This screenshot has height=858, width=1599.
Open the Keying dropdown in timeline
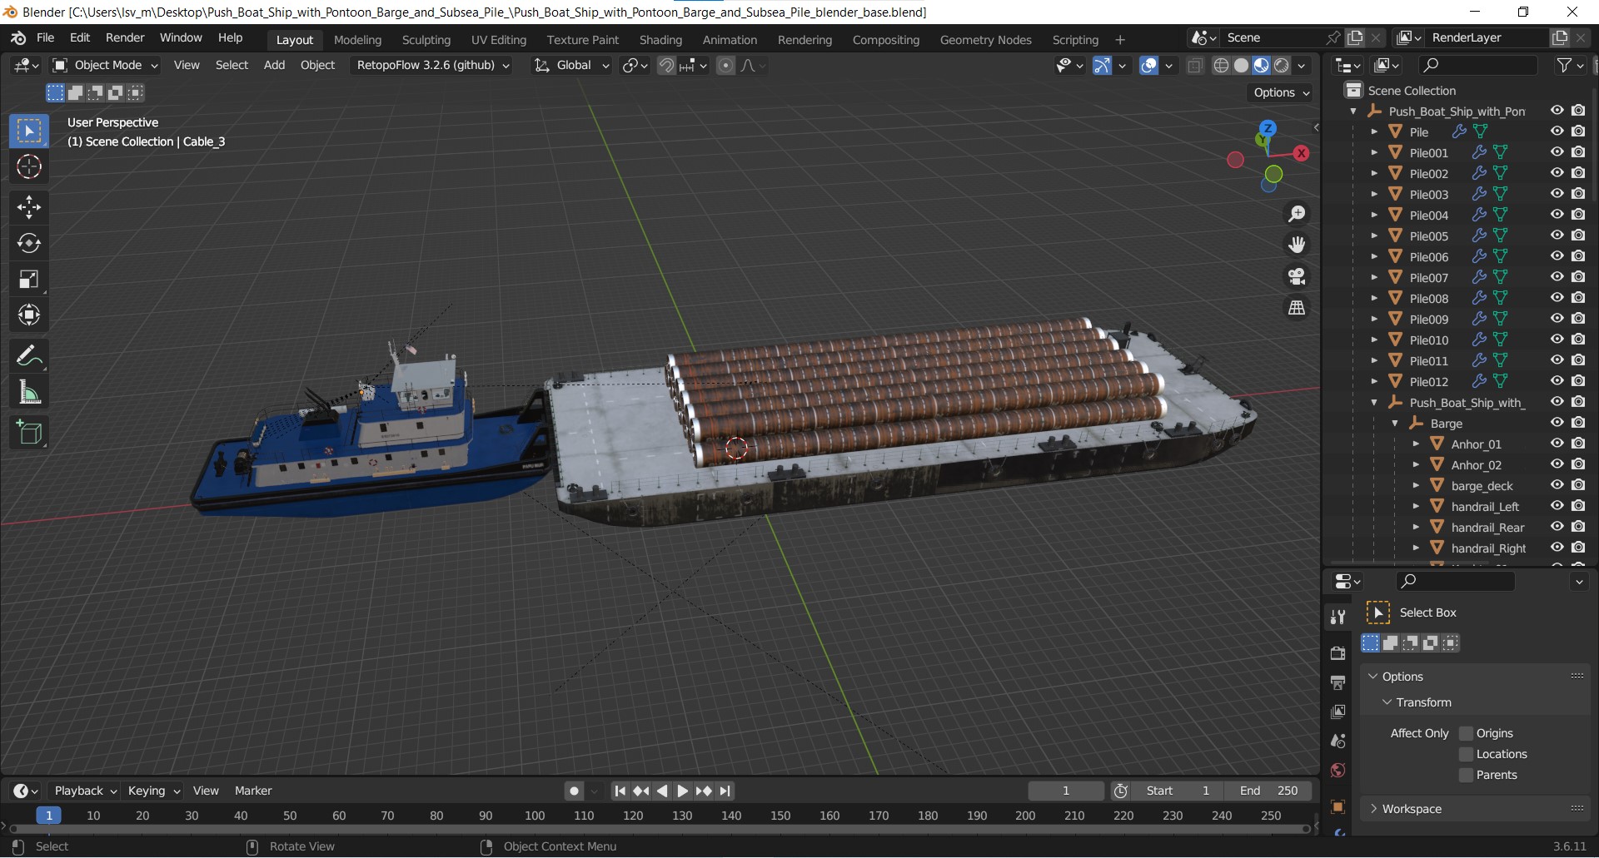pyautogui.click(x=153, y=791)
